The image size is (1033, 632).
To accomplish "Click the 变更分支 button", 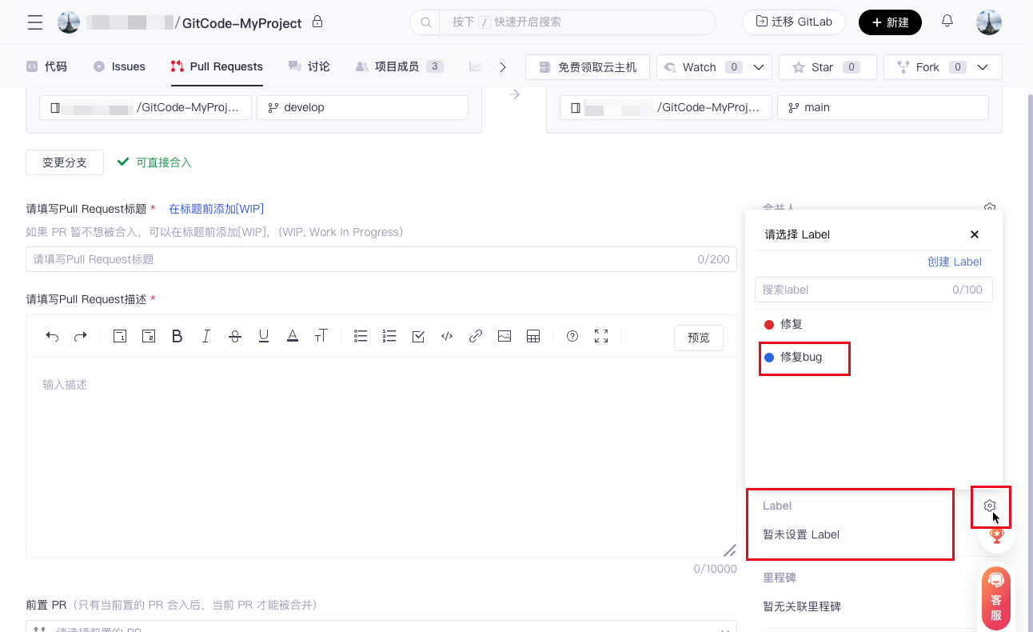I will point(65,162).
